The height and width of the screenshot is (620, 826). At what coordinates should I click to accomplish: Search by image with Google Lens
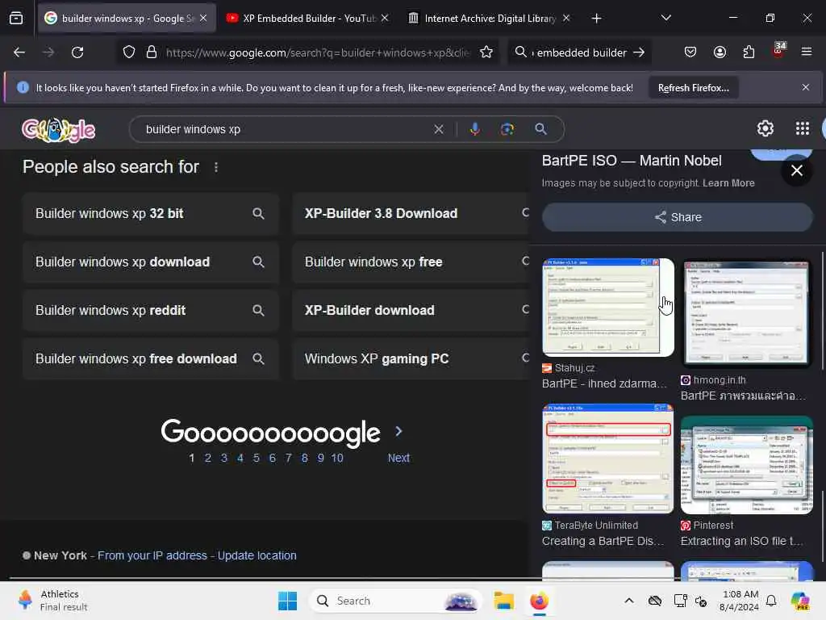coord(507,129)
